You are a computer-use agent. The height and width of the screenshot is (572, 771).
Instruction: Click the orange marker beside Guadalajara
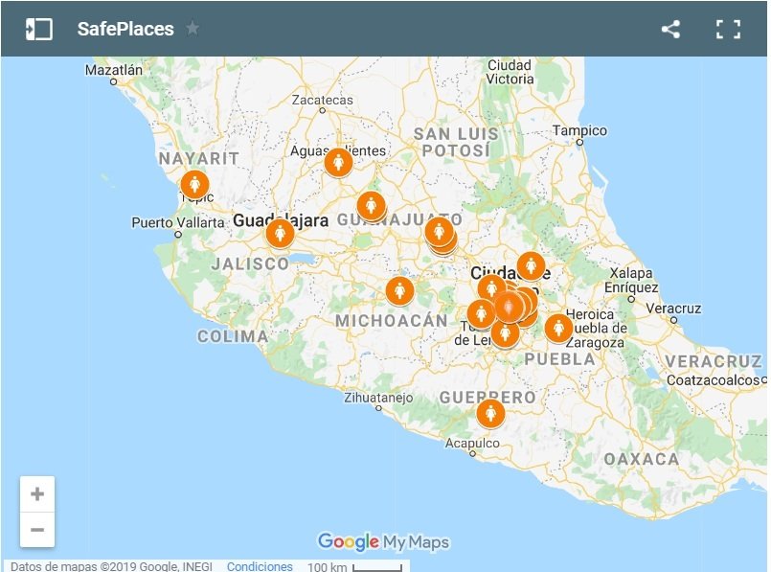tap(280, 232)
